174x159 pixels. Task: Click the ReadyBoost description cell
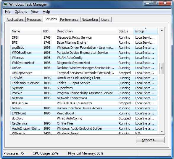[x=65, y=113]
